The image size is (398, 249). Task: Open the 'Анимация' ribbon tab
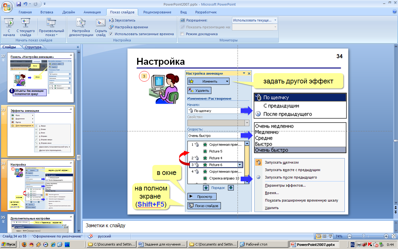(92, 12)
